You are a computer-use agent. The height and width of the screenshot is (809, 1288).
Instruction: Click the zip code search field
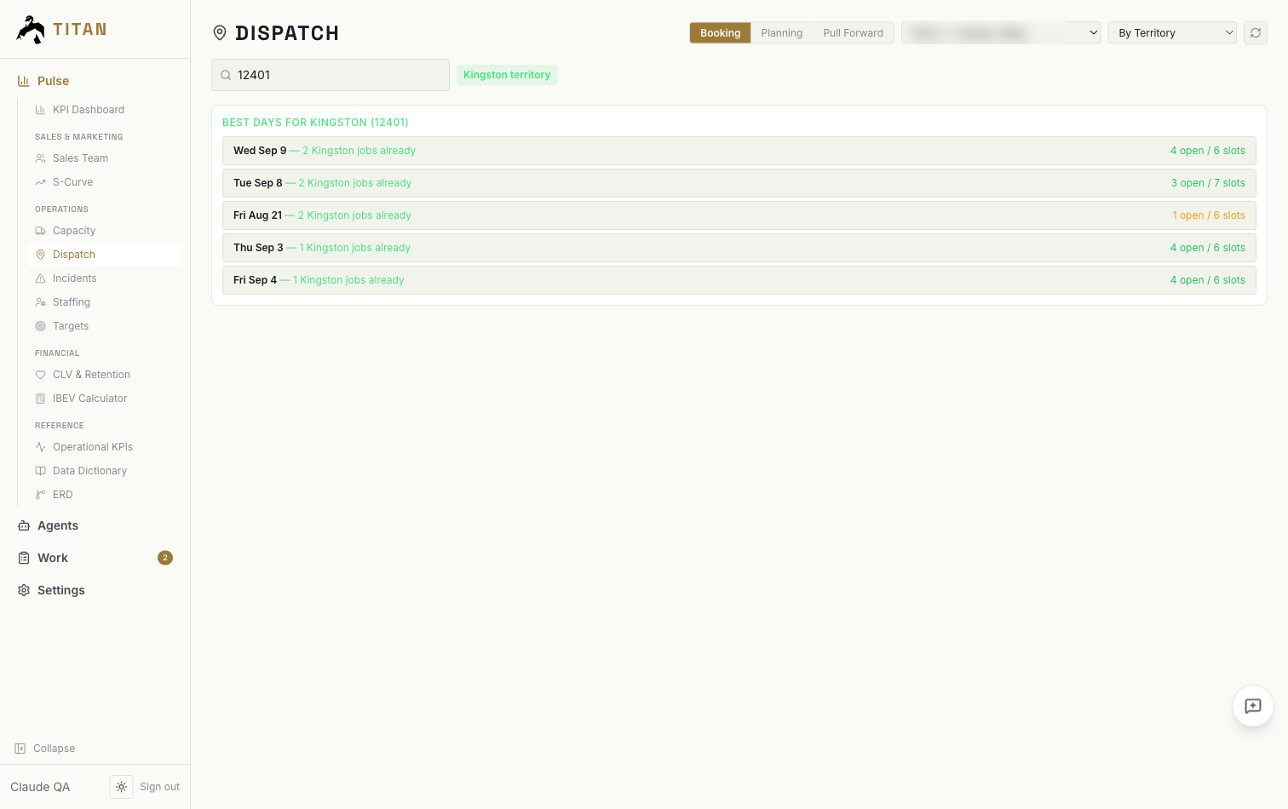point(331,75)
